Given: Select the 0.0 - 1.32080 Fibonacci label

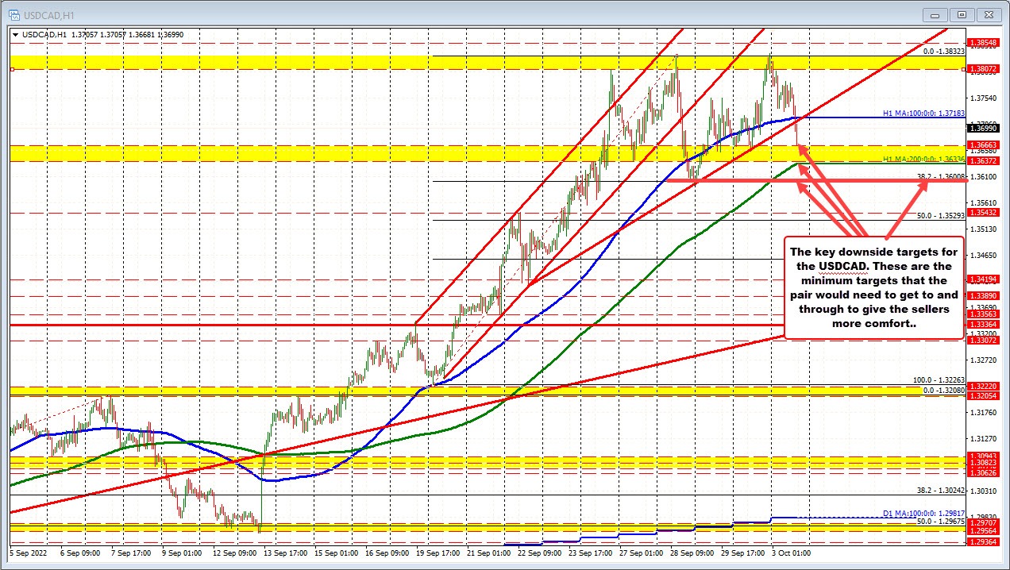Looking at the screenshot, I should 943,391.
